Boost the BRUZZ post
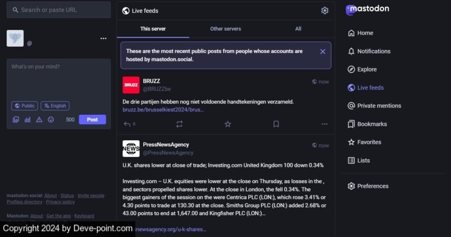The image size is (451, 237). tap(179, 124)
